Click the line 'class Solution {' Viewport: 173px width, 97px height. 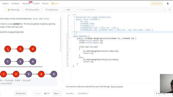click(81, 36)
